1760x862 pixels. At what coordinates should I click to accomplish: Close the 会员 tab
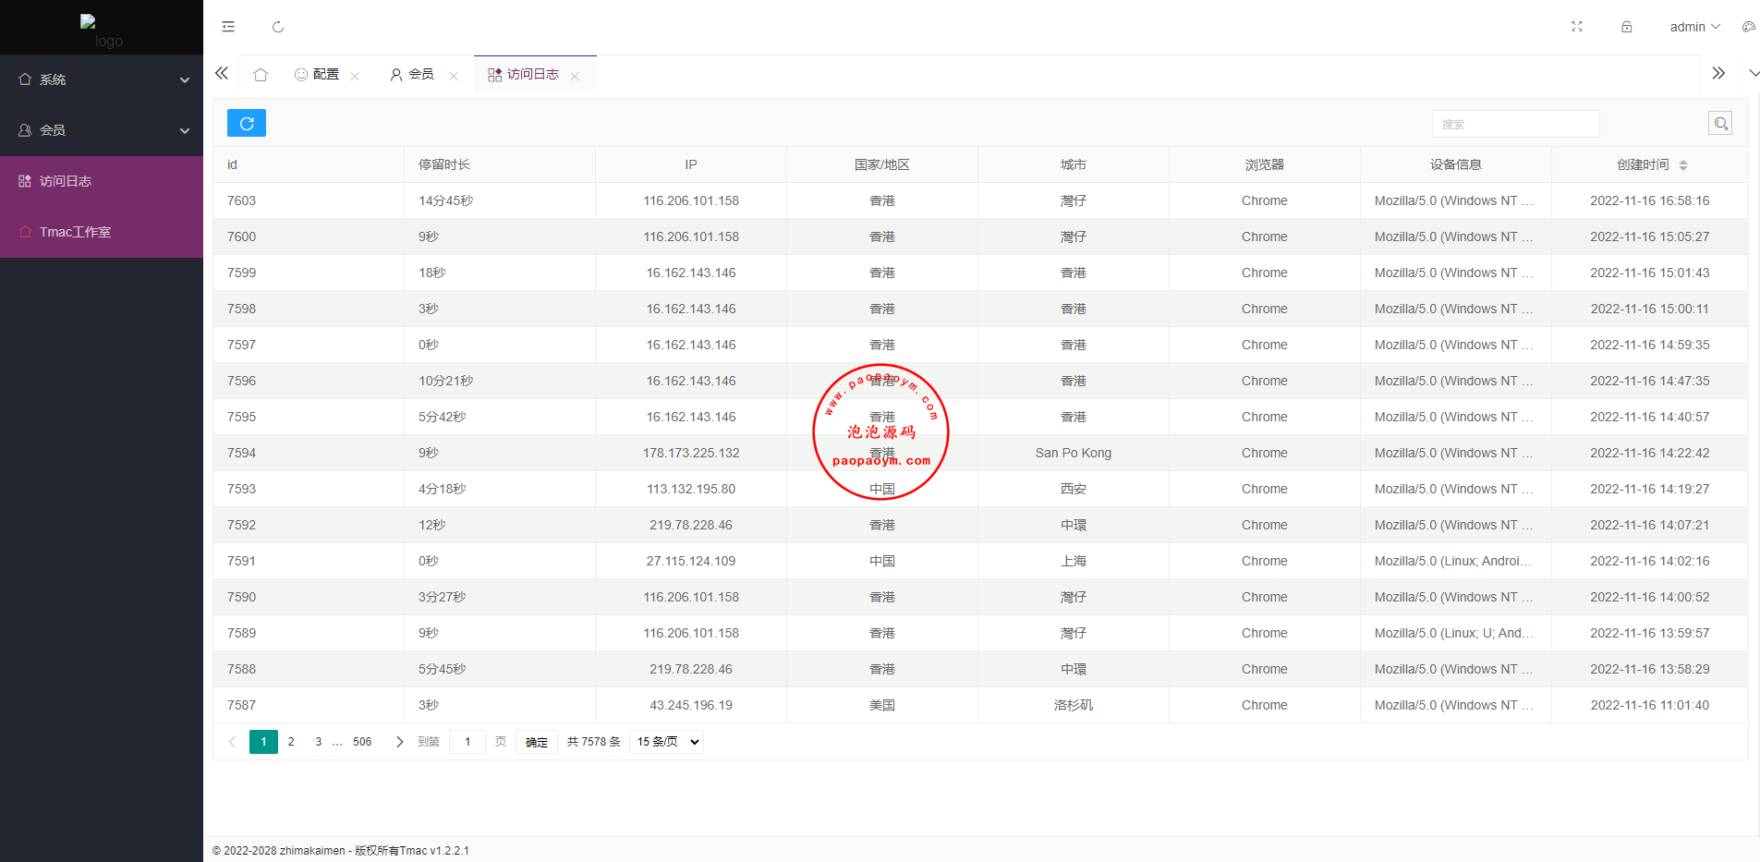[x=454, y=76]
